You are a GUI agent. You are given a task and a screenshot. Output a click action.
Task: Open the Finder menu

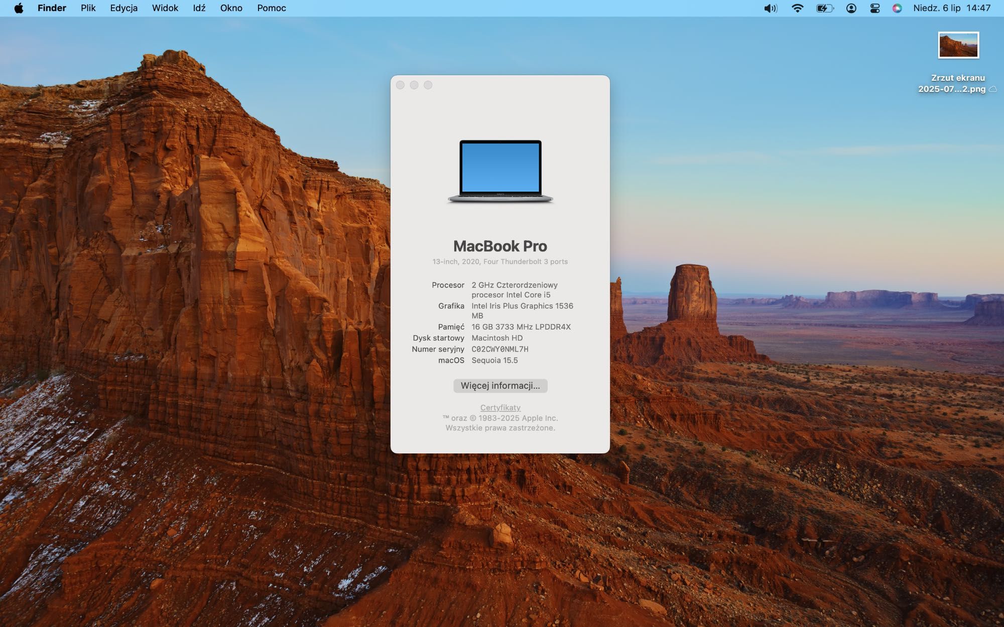pos(52,8)
